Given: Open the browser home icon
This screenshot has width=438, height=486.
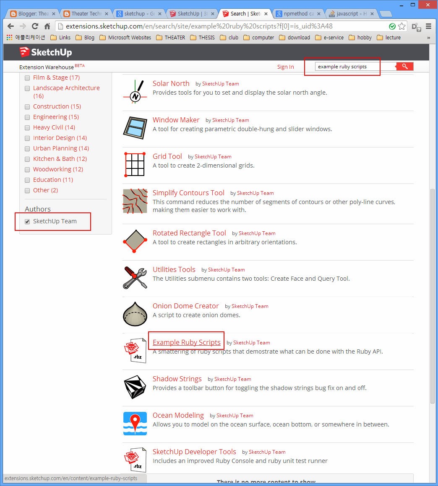Looking at the screenshot, I should (x=47, y=26).
